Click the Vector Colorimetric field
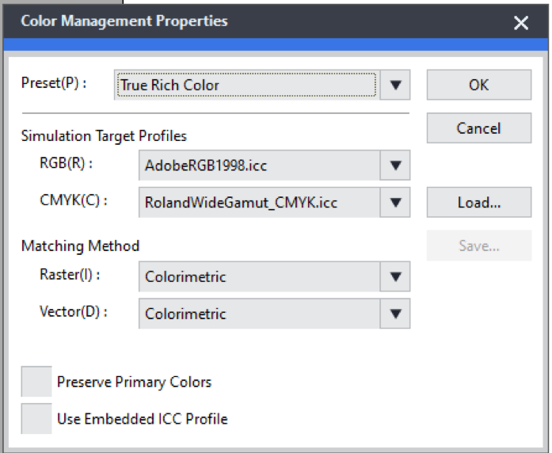This screenshot has height=453, width=552. click(258, 314)
